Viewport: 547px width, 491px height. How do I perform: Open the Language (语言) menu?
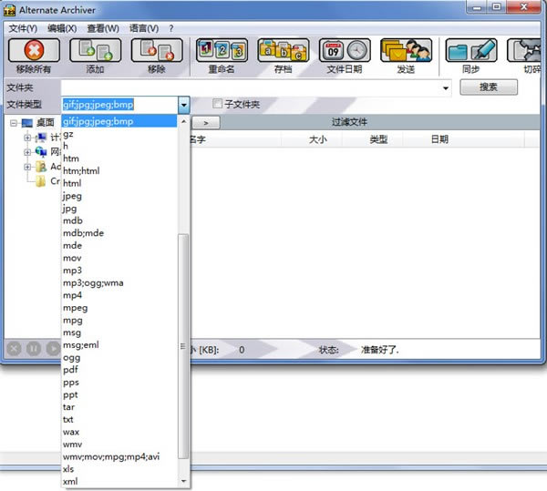144,28
